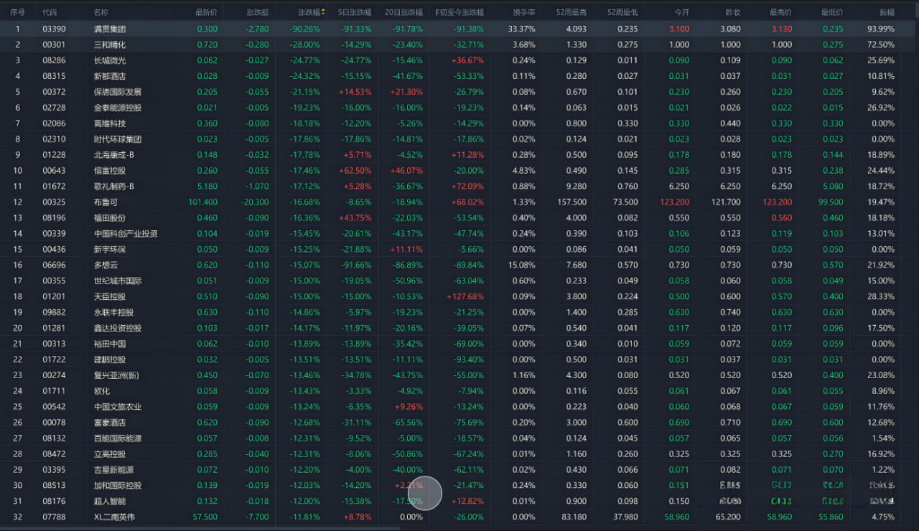Image resolution: width=919 pixels, height=531 pixels.
Task: Select stock name 复兴亚洲(新)
Action: click(116, 375)
